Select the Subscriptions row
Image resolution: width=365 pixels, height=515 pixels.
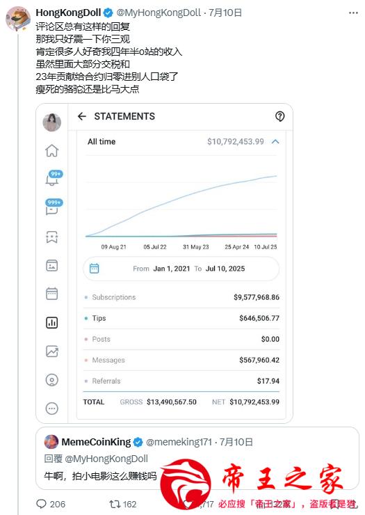pyautogui.click(x=181, y=297)
